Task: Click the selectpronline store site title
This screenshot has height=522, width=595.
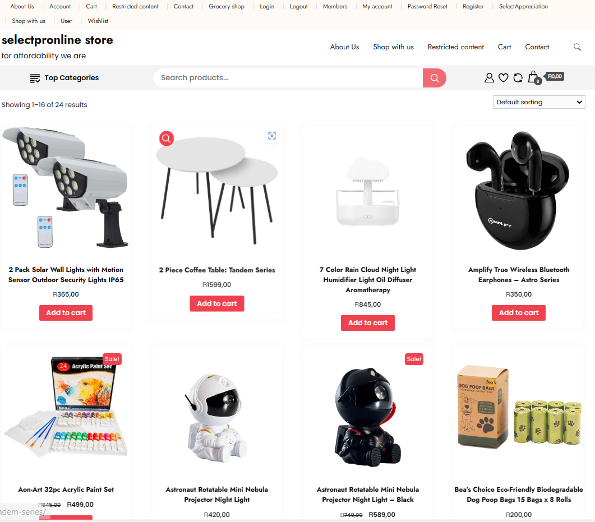Action: (x=57, y=40)
